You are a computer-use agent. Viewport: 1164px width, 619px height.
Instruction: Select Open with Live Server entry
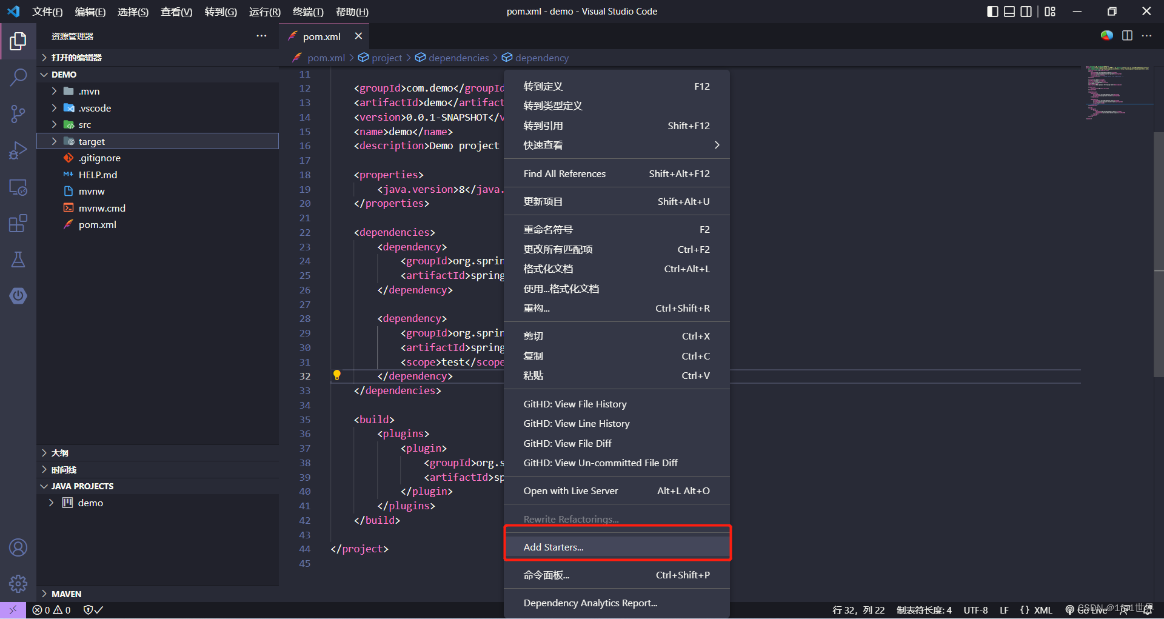point(617,490)
